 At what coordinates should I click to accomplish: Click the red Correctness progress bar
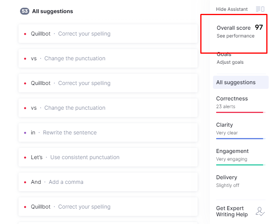click(x=239, y=112)
